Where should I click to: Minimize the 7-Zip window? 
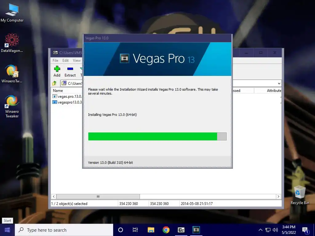[x=246, y=53]
